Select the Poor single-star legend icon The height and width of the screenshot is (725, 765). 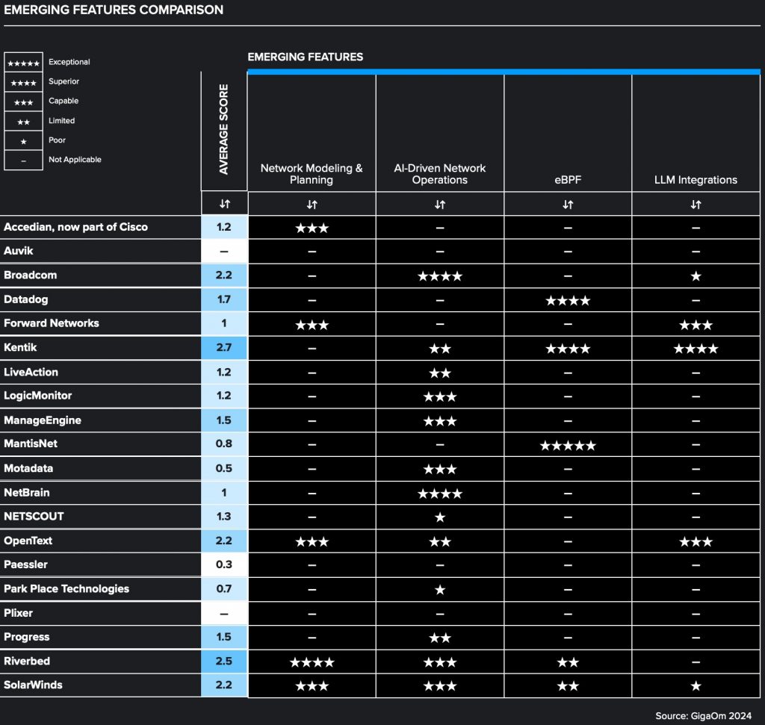coord(23,140)
